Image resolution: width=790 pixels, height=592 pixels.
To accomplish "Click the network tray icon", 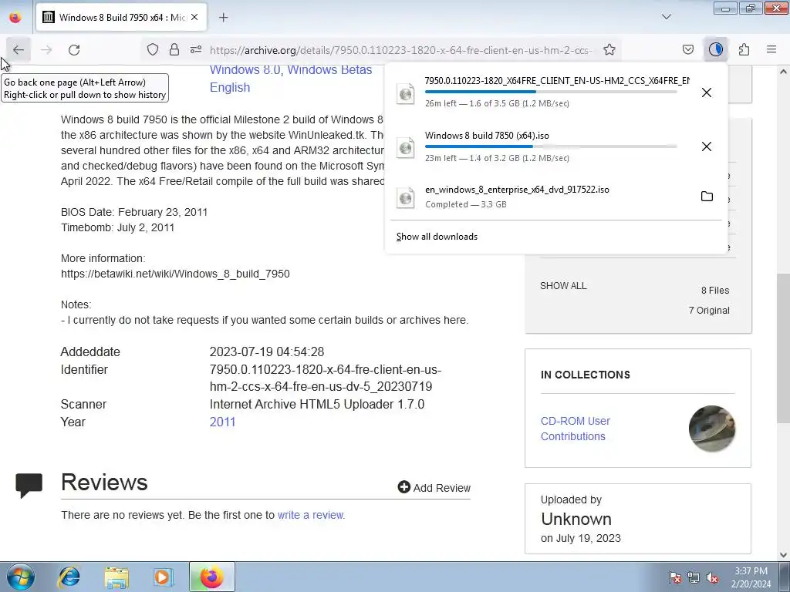I will 694,578.
